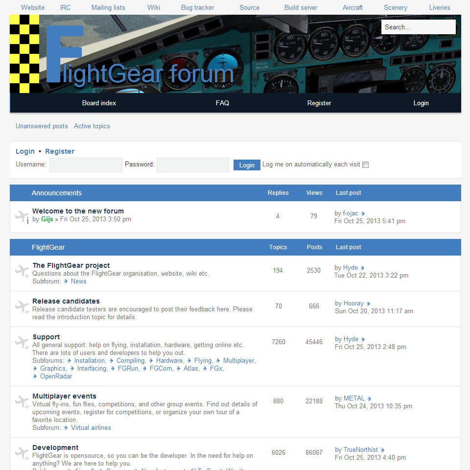
Task: Open Register in dark navigation bar
Action: (319, 103)
